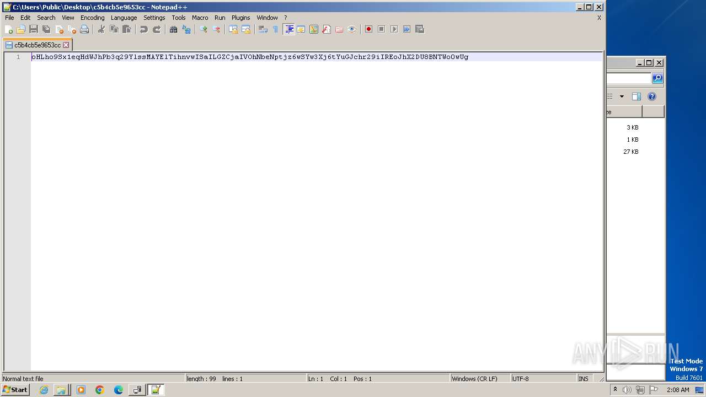
Task: Play back the recorded macro
Action: point(394,29)
